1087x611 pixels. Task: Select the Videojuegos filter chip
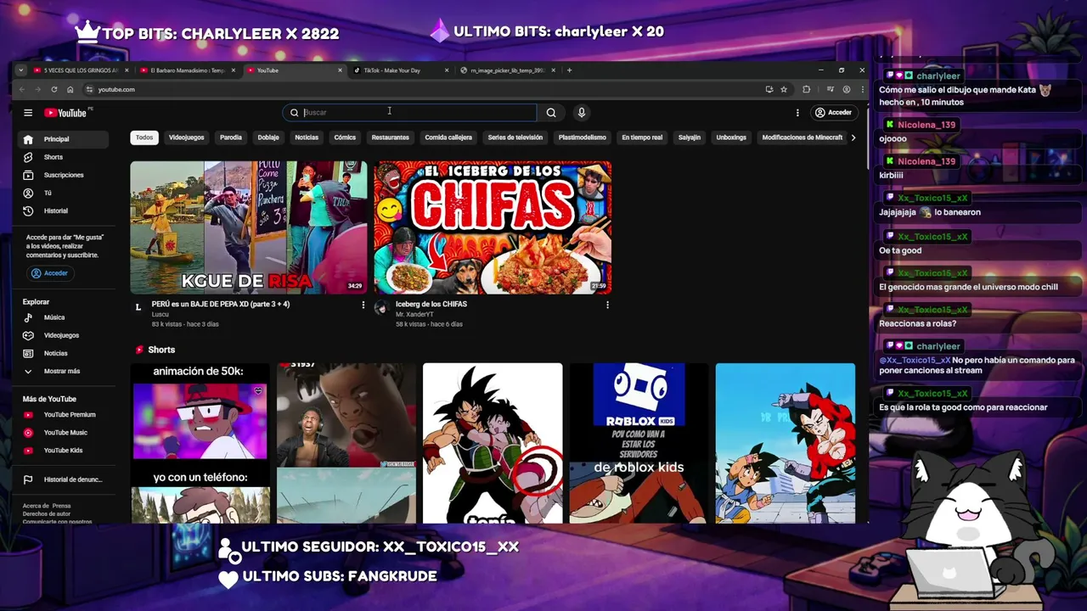pyautogui.click(x=186, y=137)
